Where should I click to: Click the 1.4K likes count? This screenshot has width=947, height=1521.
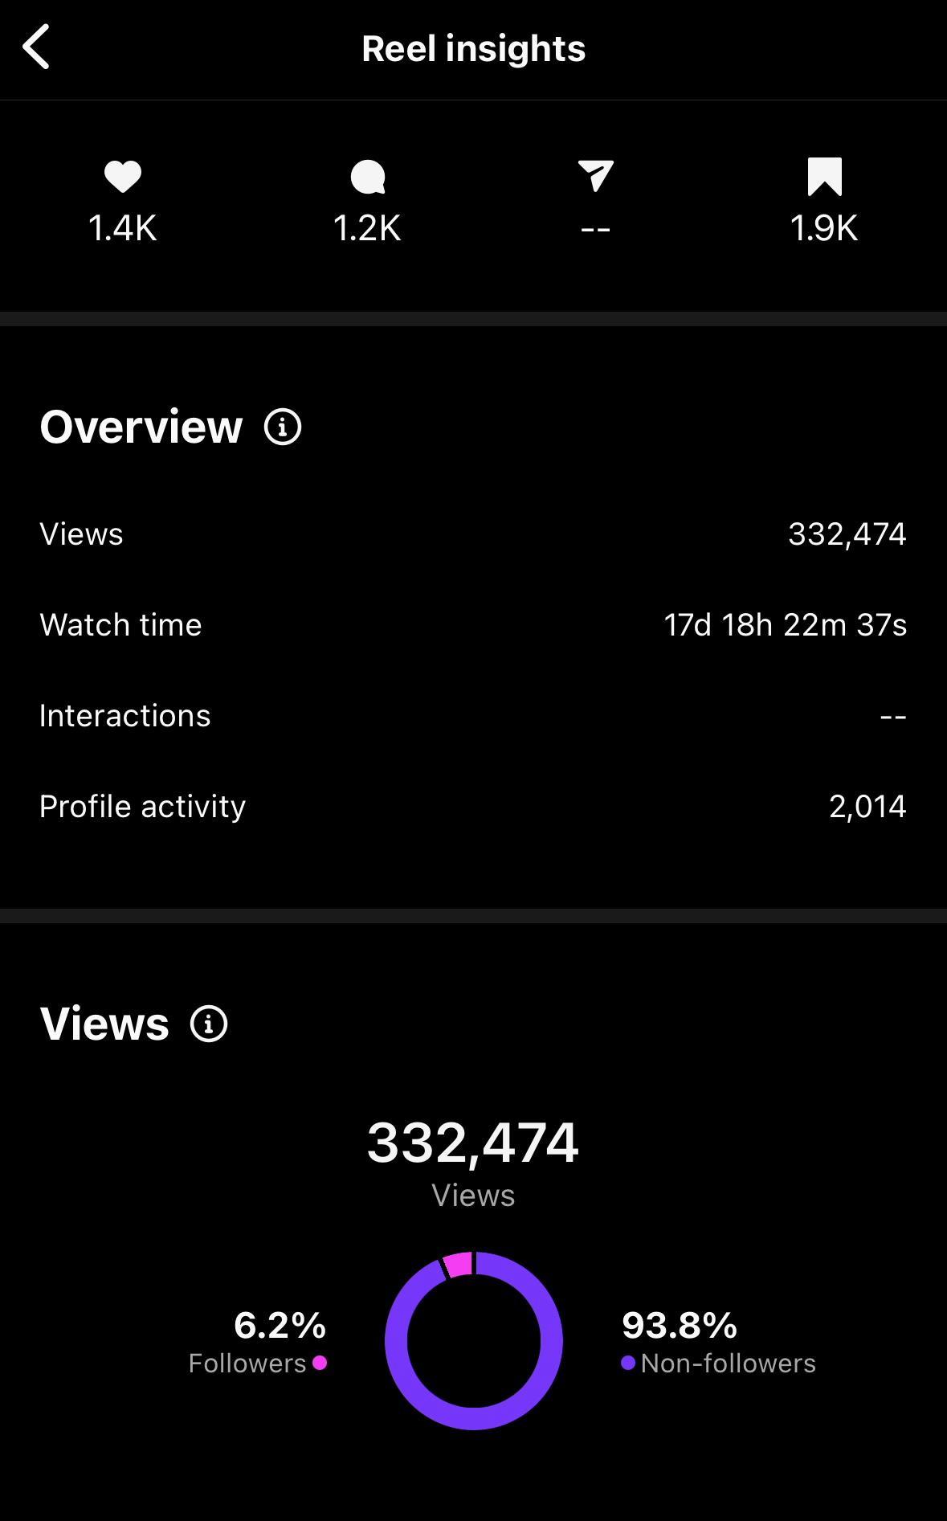[123, 229]
